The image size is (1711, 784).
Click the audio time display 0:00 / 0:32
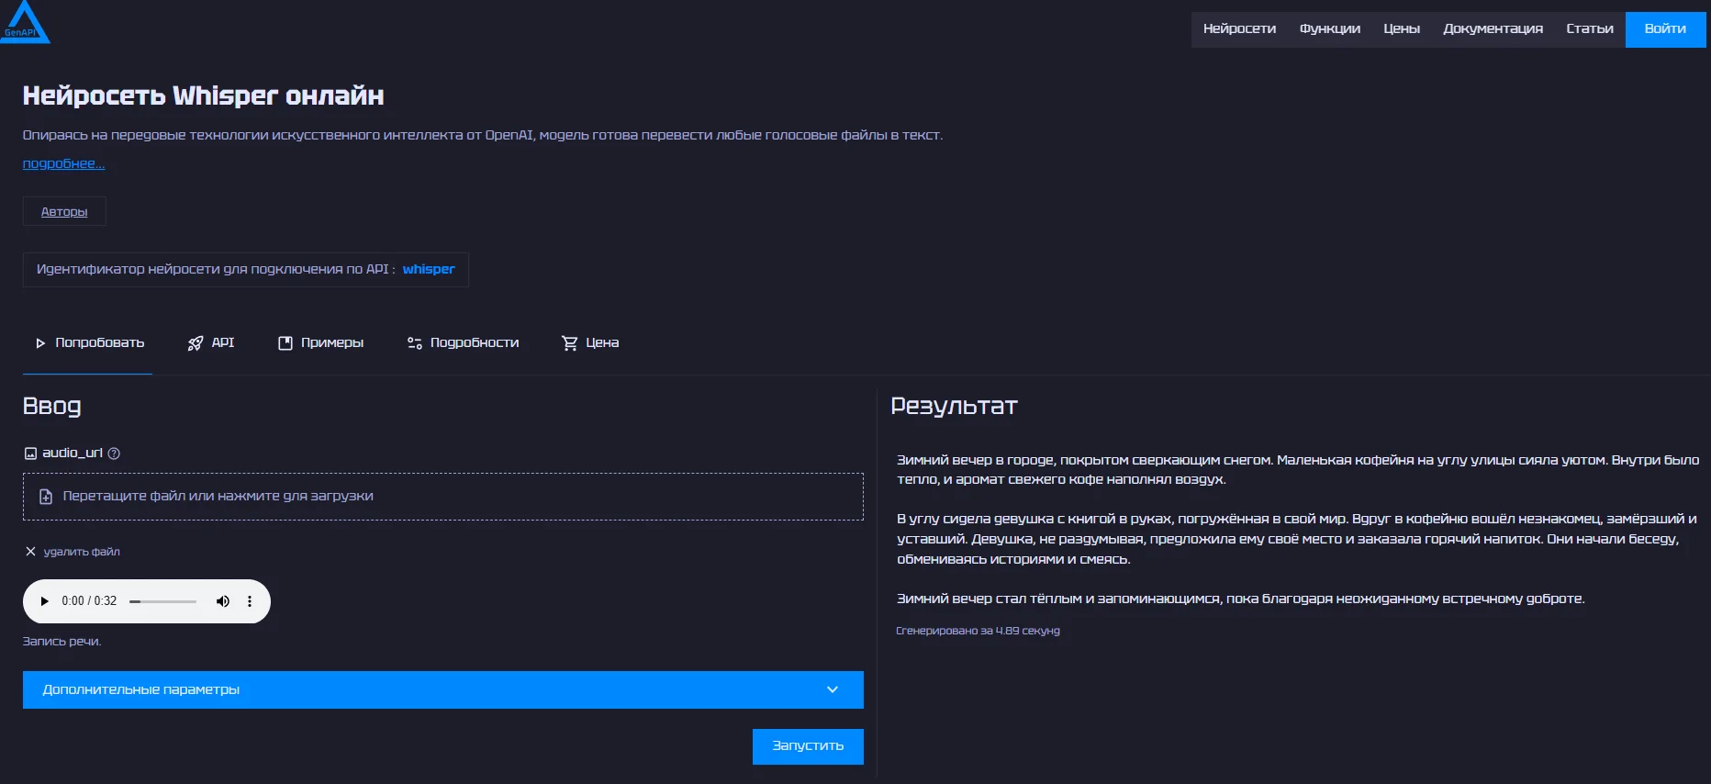point(89,601)
